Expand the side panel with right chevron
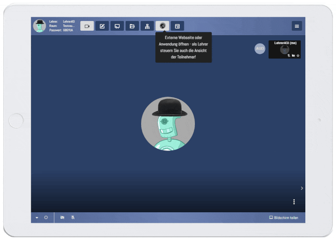The height and width of the screenshot is (240, 336). click(x=302, y=188)
